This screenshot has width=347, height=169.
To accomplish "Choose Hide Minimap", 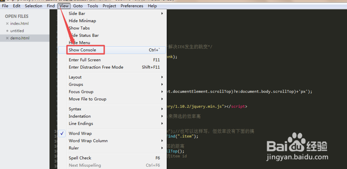I will [x=112, y=21].
